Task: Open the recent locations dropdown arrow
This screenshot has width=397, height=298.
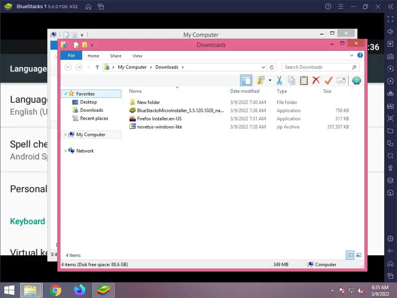Action: 88,67
